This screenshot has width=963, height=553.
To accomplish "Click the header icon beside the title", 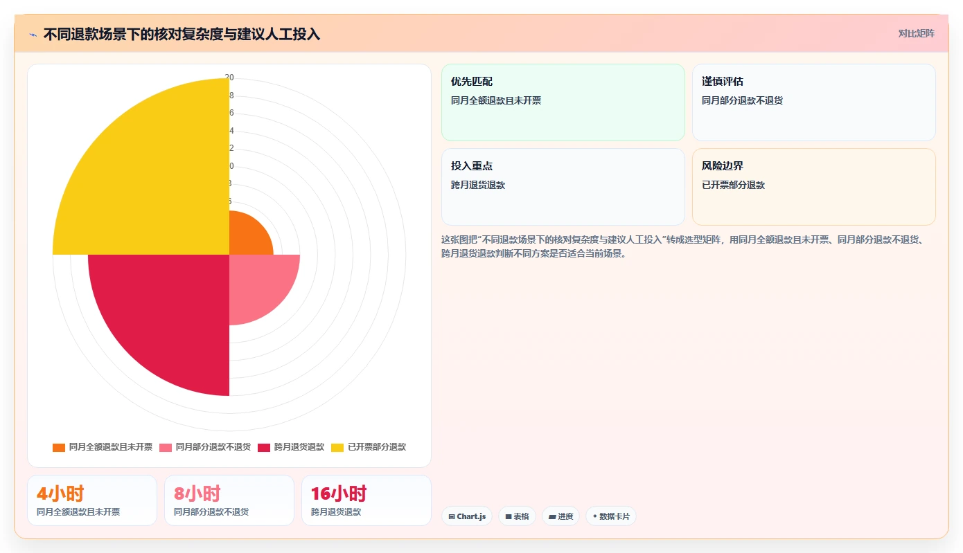I will point(33,35).
